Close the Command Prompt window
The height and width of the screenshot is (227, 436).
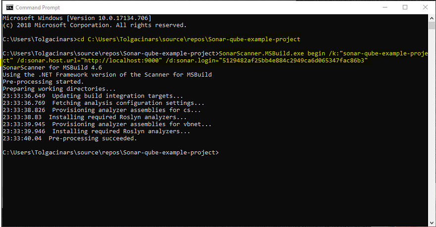425,7
